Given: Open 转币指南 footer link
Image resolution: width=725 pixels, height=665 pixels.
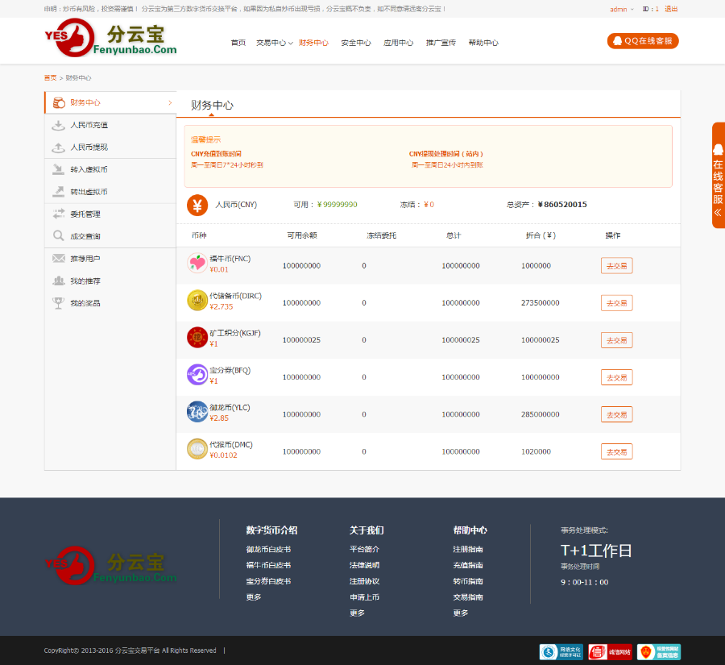Looking at the screenshot, I should tap(468, 581).
